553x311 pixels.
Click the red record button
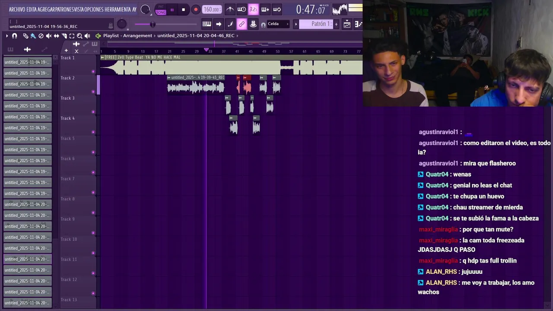[195, 10]
